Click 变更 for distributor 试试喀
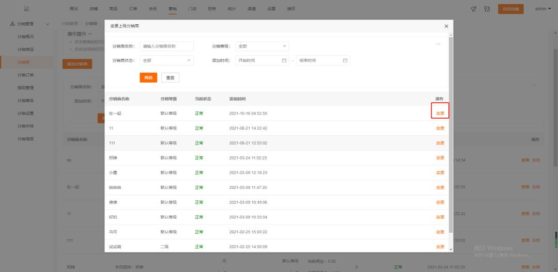 click(x=440, y=247)
